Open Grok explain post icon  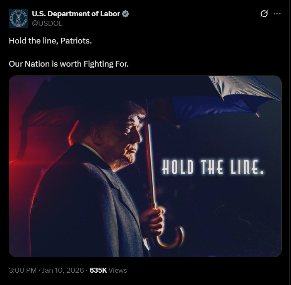[x=264, y=14]
